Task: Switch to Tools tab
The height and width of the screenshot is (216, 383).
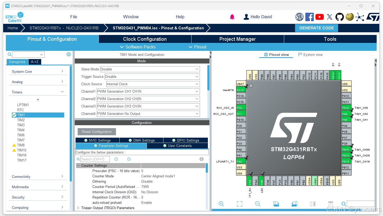Action: [330, 39]
